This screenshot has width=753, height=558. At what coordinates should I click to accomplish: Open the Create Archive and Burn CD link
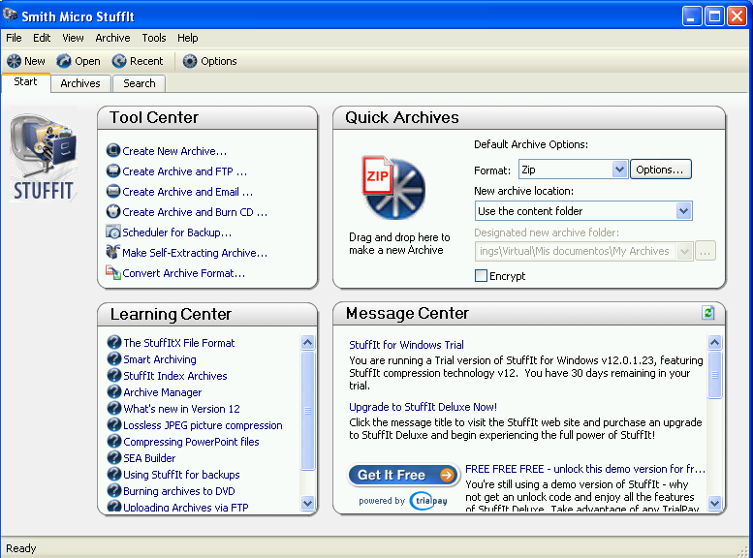[x=195, y=212]
